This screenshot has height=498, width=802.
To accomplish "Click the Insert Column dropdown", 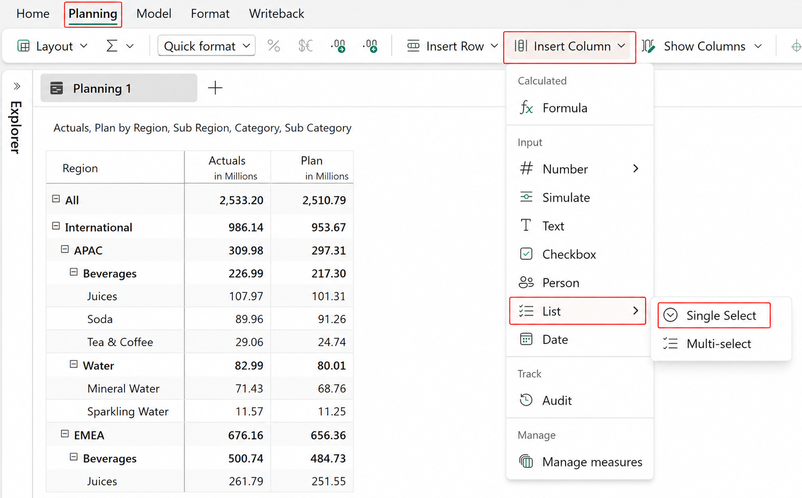I will (x=570, y=47).
